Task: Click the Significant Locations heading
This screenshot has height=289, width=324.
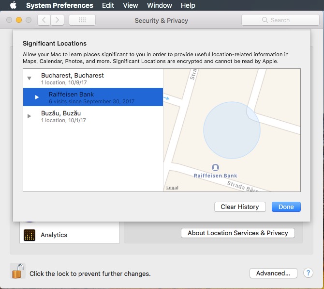Action: click(55, 43)
